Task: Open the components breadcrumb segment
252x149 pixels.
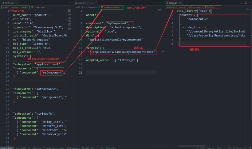Action: pyautogui.click(x=93, y=7)
